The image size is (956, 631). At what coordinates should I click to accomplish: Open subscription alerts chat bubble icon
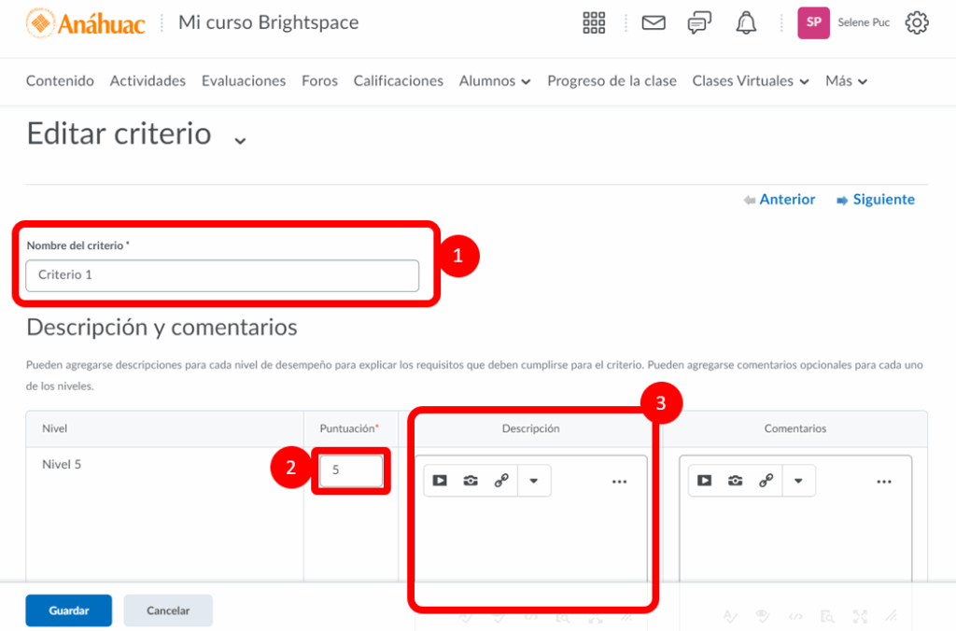click(699, 23)
